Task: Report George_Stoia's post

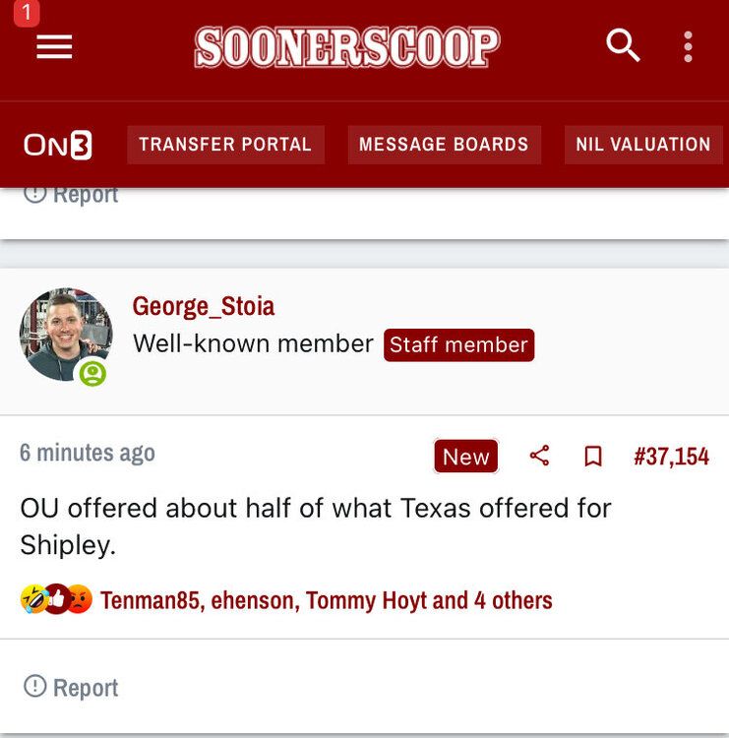Action: pos(71,687)
